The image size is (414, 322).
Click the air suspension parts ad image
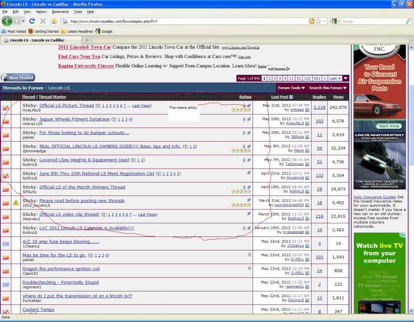(x=379, y=87)
